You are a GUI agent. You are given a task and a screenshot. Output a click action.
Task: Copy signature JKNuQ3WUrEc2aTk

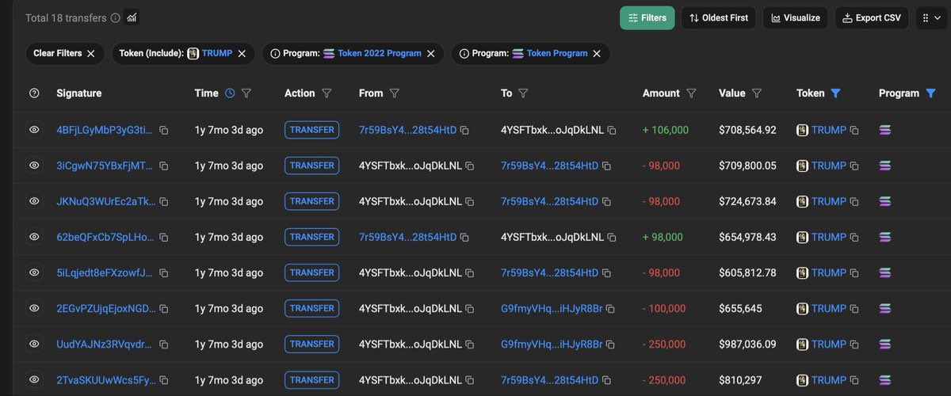pyautogui.click(x=164, y=201)
